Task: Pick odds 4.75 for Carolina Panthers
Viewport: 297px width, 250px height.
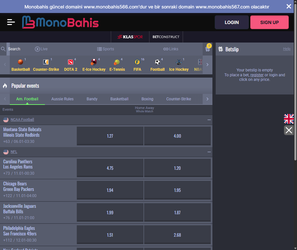Action: coord(110,168)
